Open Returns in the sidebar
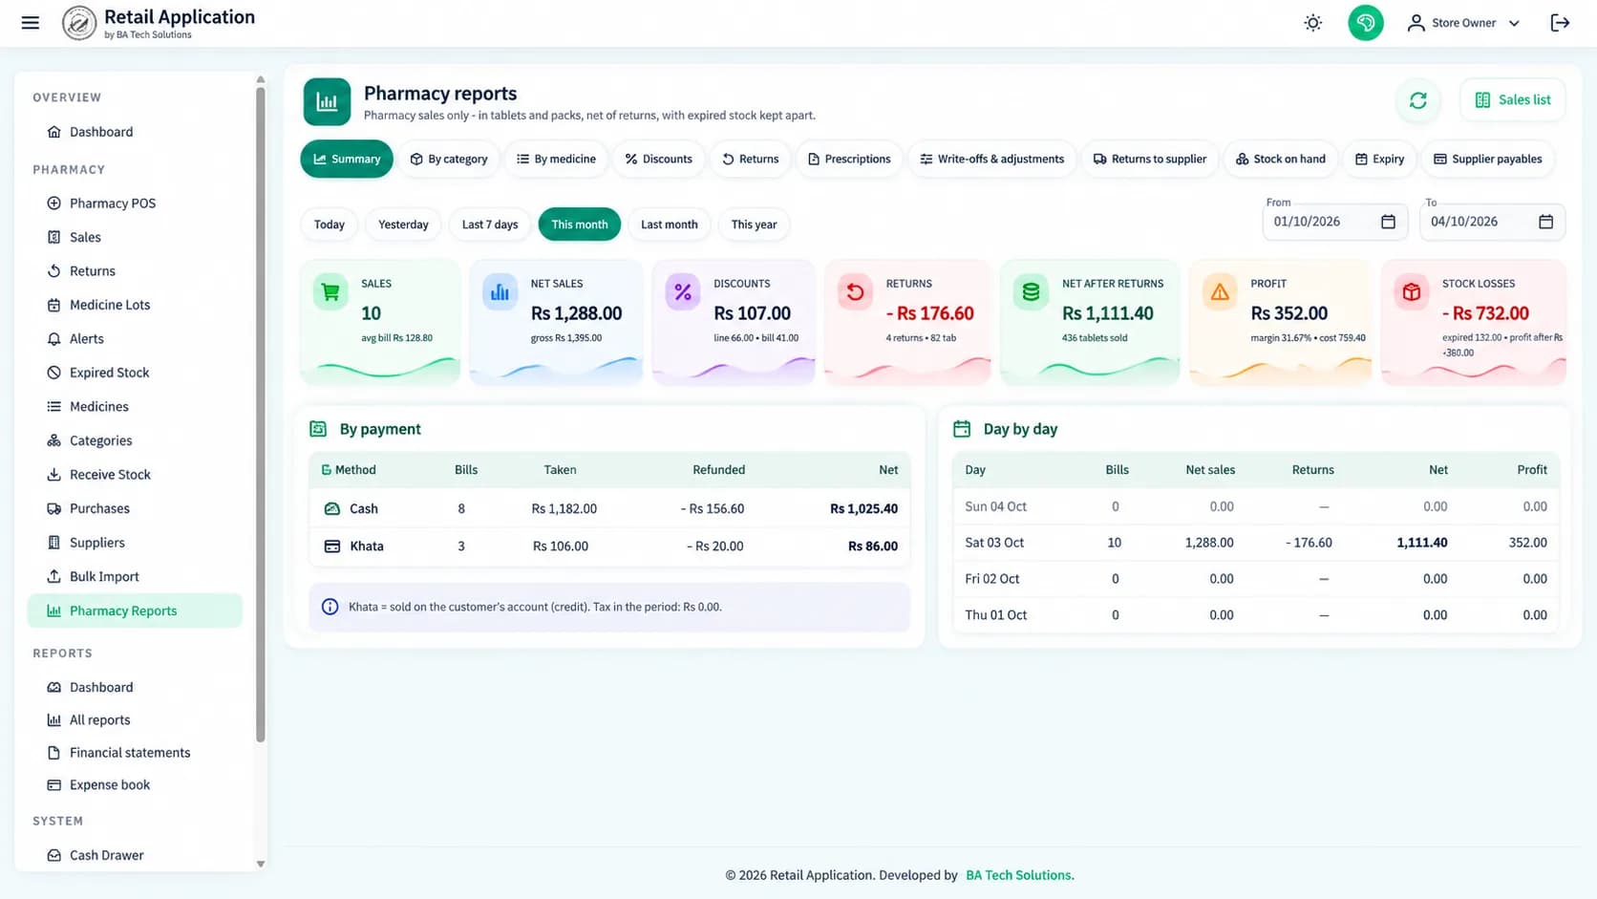The width and height of the screenshot is (1597, 899). (x=135, y=271)
